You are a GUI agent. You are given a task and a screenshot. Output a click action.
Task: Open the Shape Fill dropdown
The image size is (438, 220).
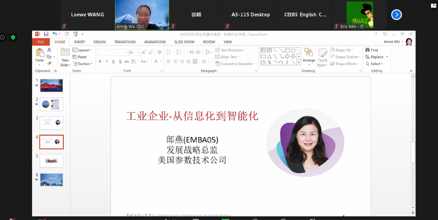pos(342,50)
